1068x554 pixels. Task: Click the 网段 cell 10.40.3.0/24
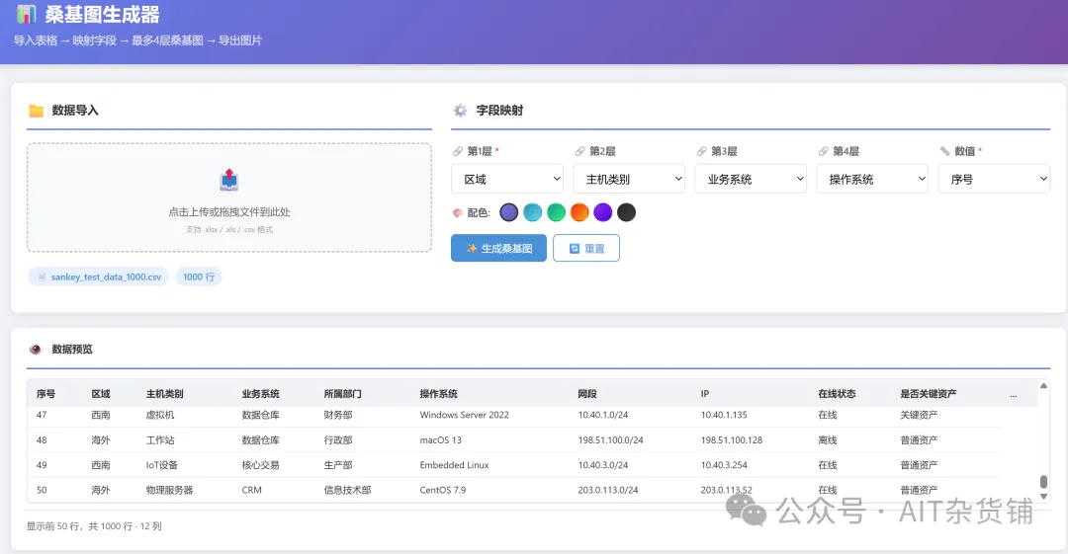tap(603, 465)
